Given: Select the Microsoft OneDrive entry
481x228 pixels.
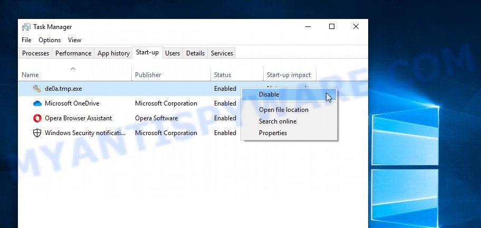Looking at the screenshot, I should 72,103.
